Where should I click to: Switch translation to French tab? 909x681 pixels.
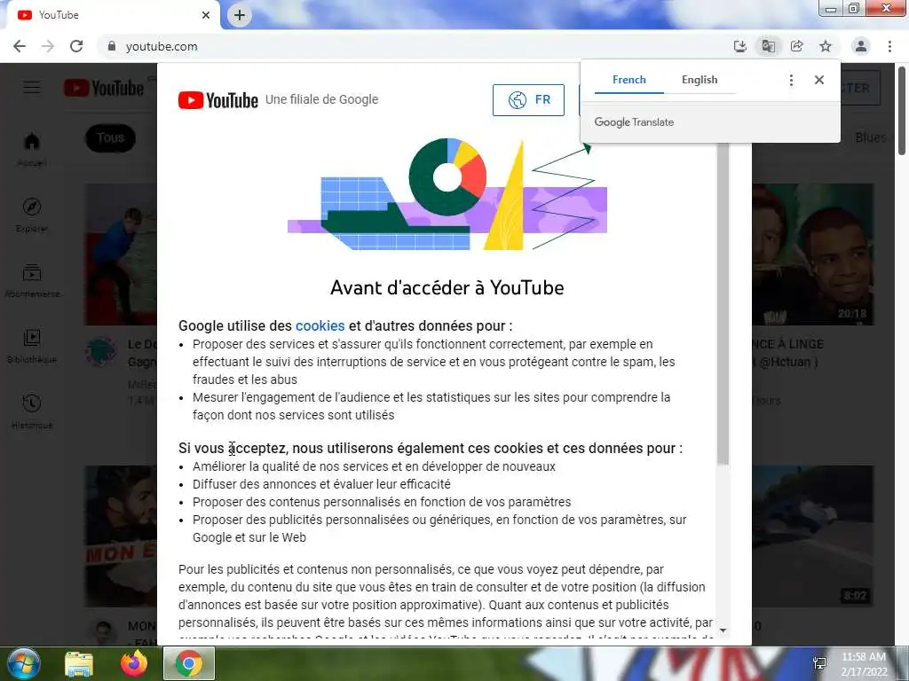point(629,80)
